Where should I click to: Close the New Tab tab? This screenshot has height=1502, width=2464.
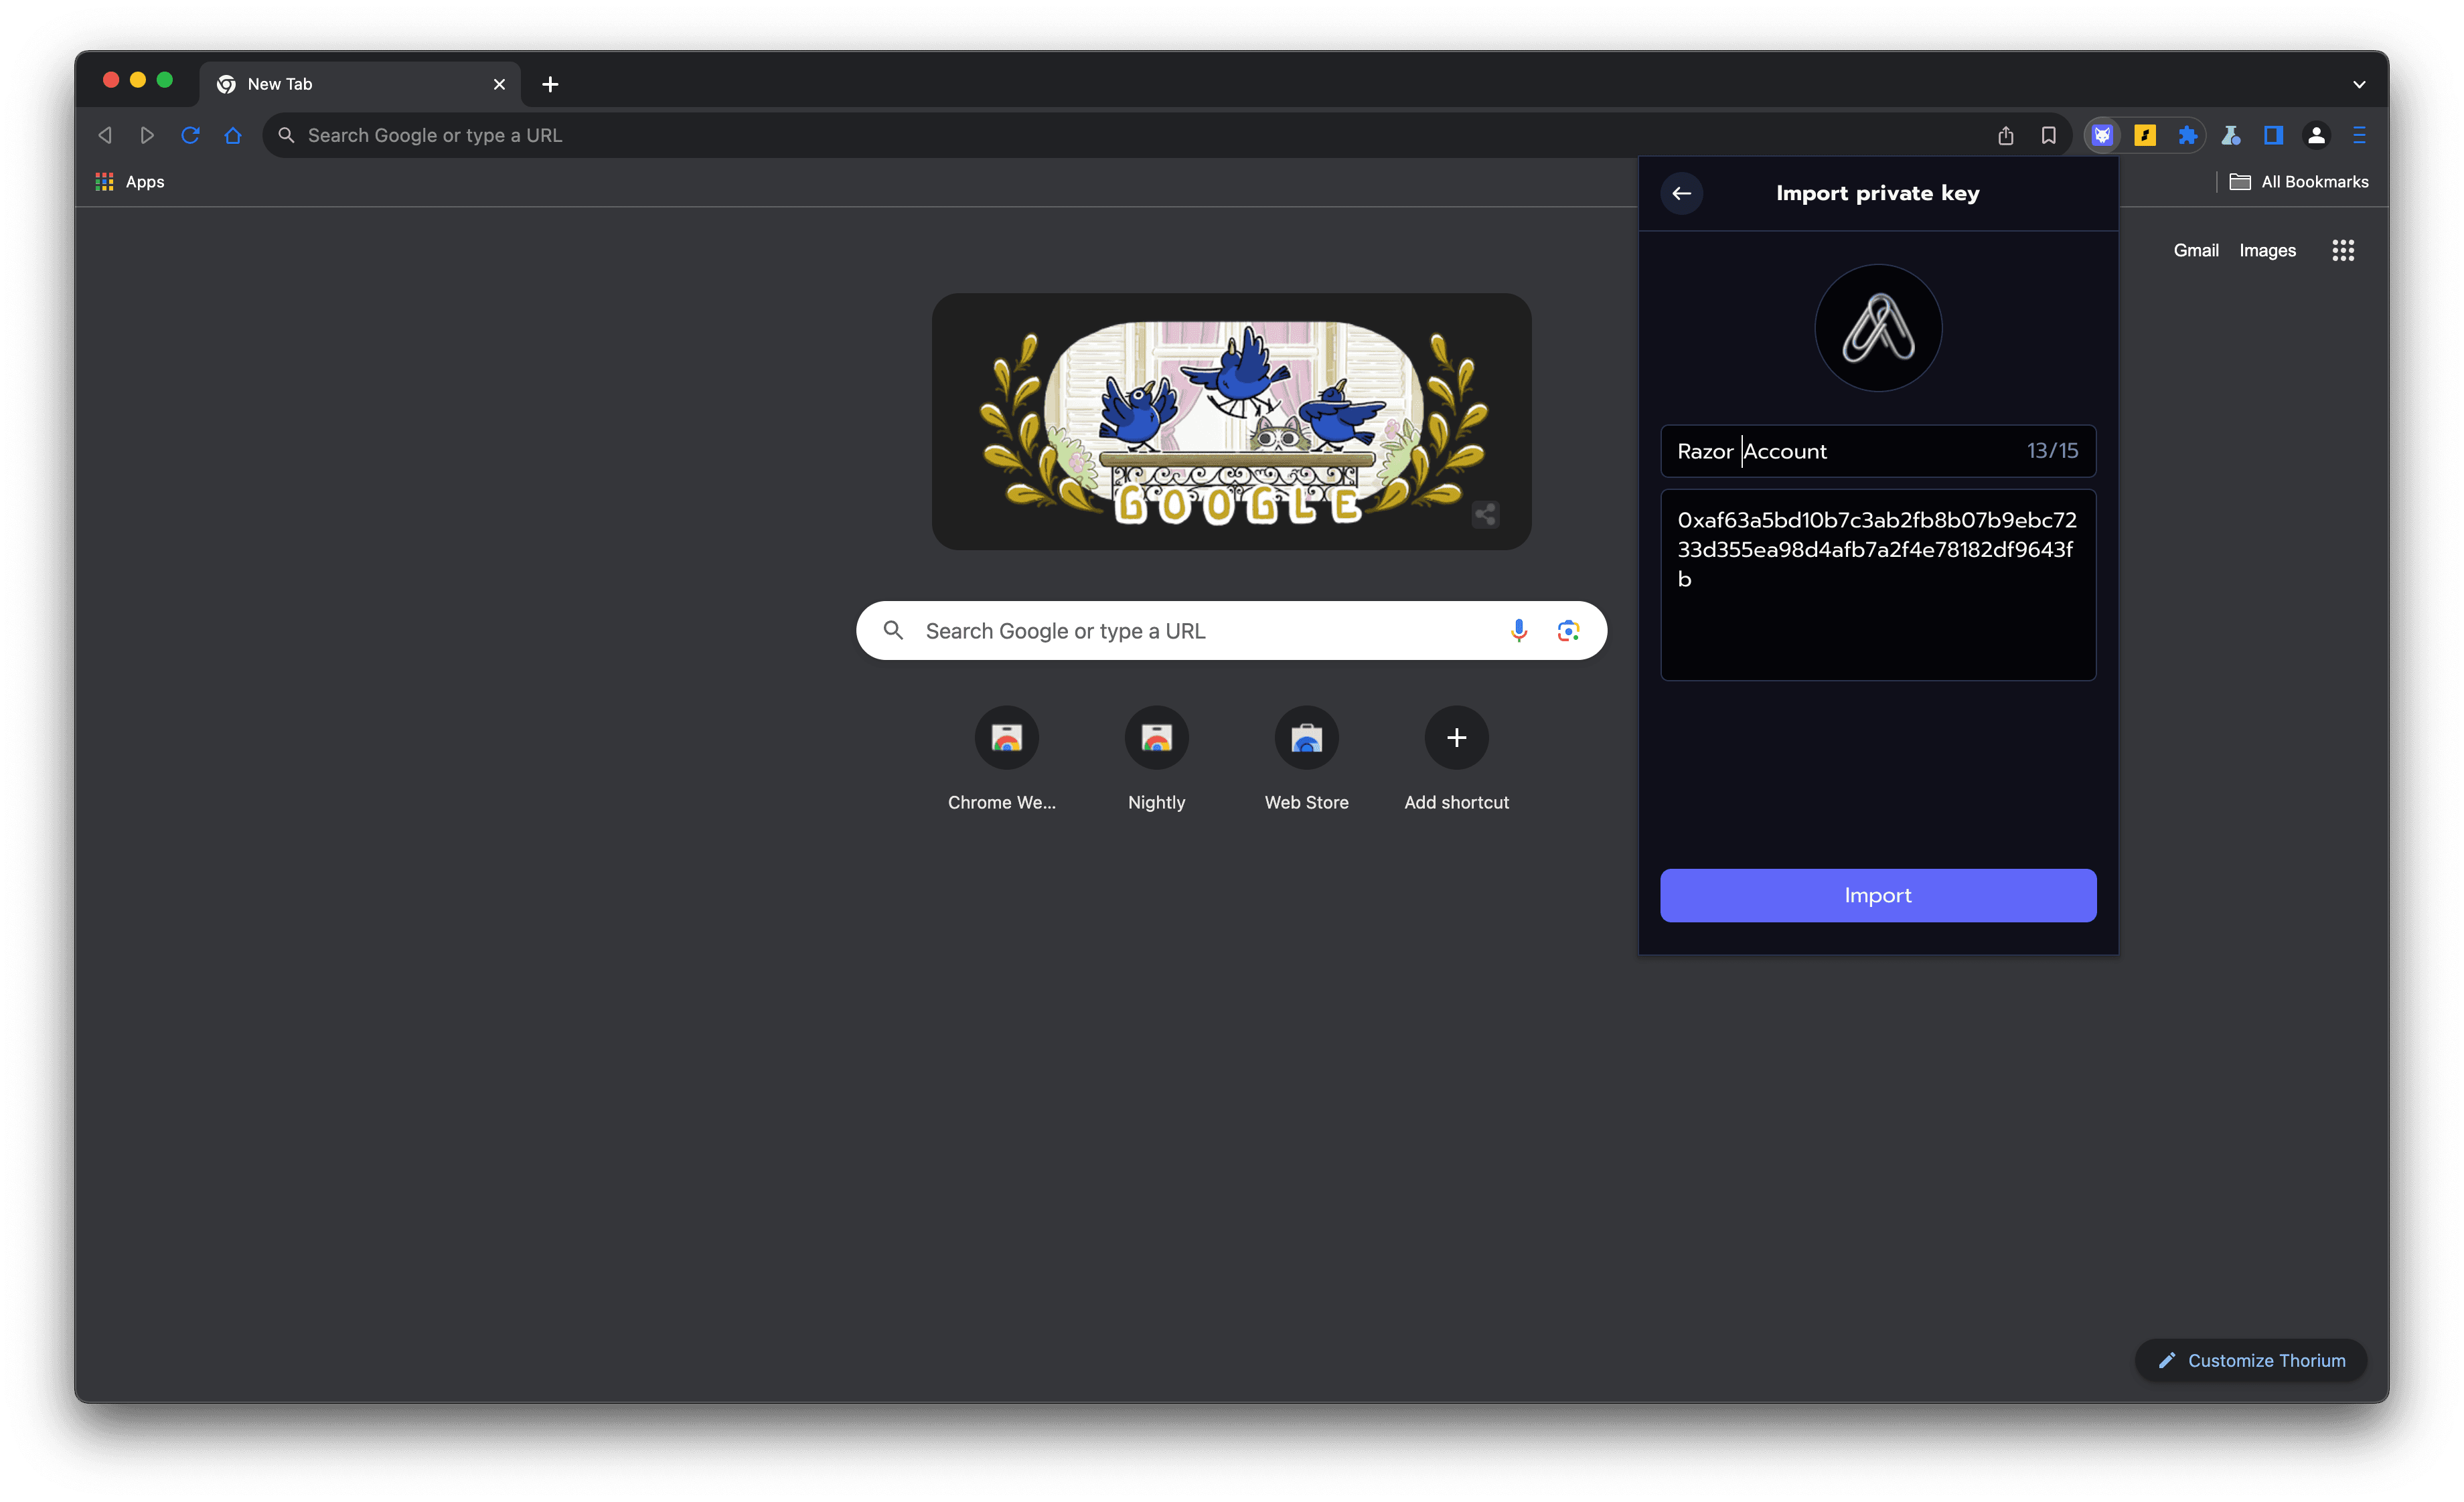(x=499, y=84)
